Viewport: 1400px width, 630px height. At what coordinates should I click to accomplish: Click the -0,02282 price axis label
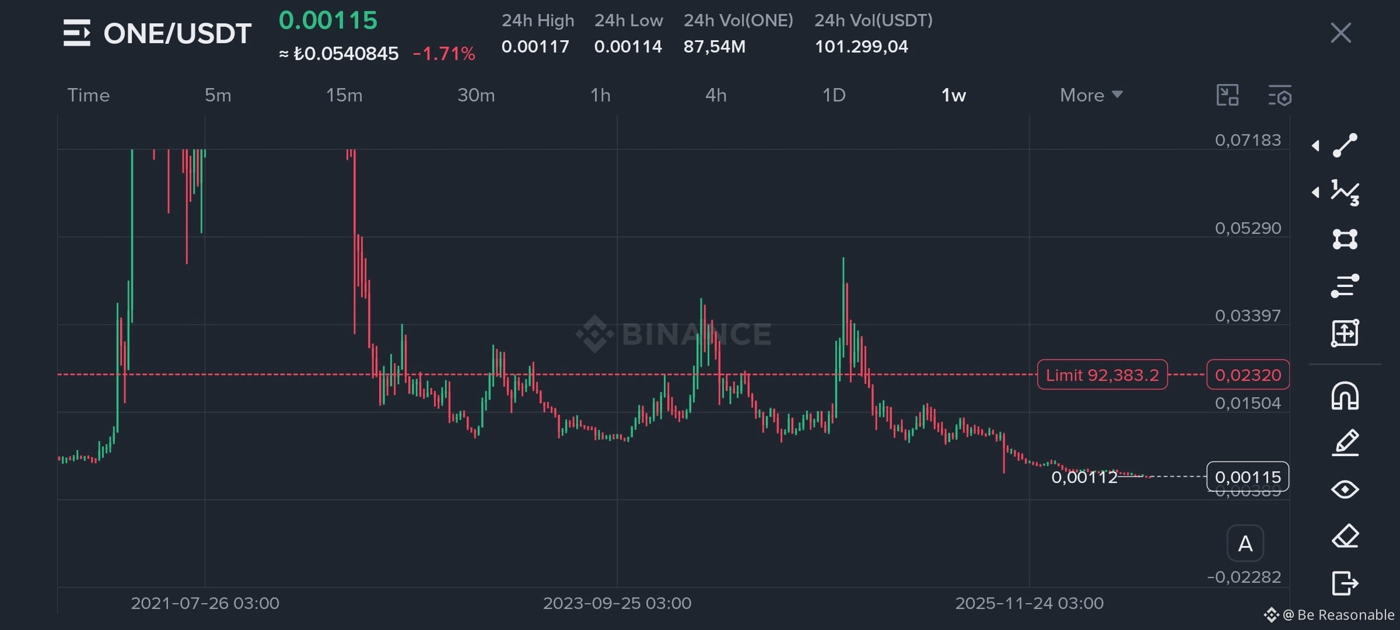[x=1244, y=577]
